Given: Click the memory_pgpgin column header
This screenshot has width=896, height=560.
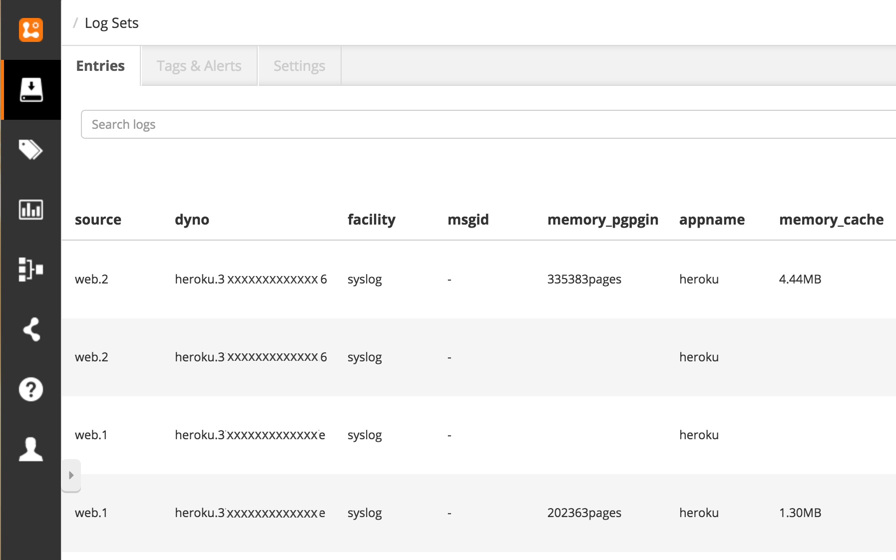Looking at the screenshot, I should (x=602, y=220).
